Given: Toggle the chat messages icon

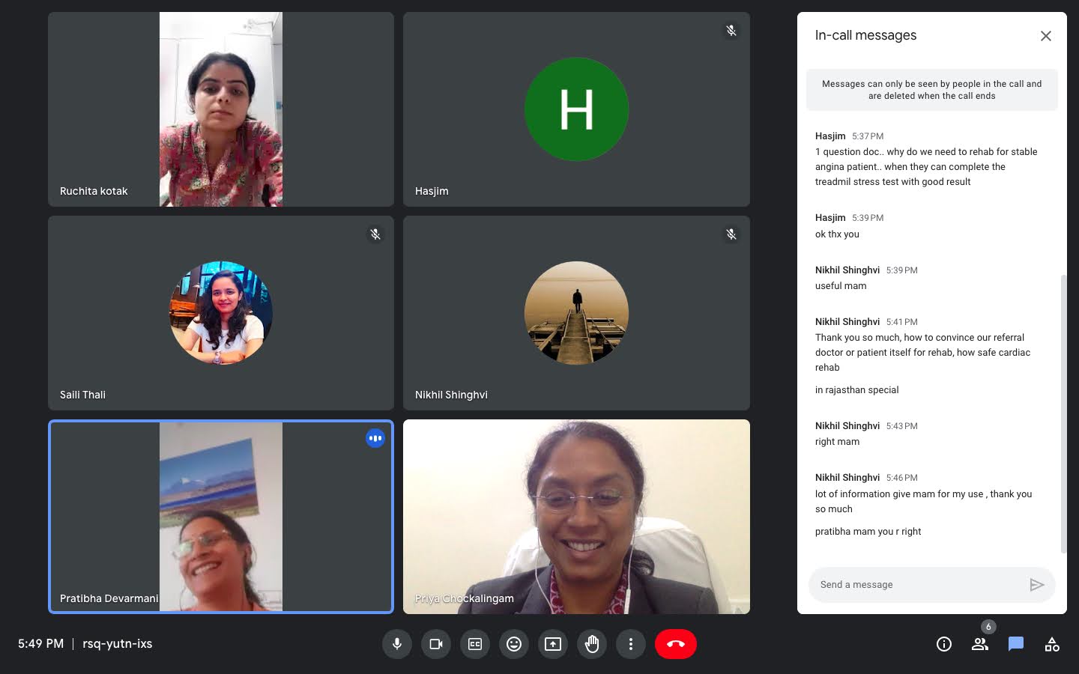Looking at the screenshot, I should 1016,644.
